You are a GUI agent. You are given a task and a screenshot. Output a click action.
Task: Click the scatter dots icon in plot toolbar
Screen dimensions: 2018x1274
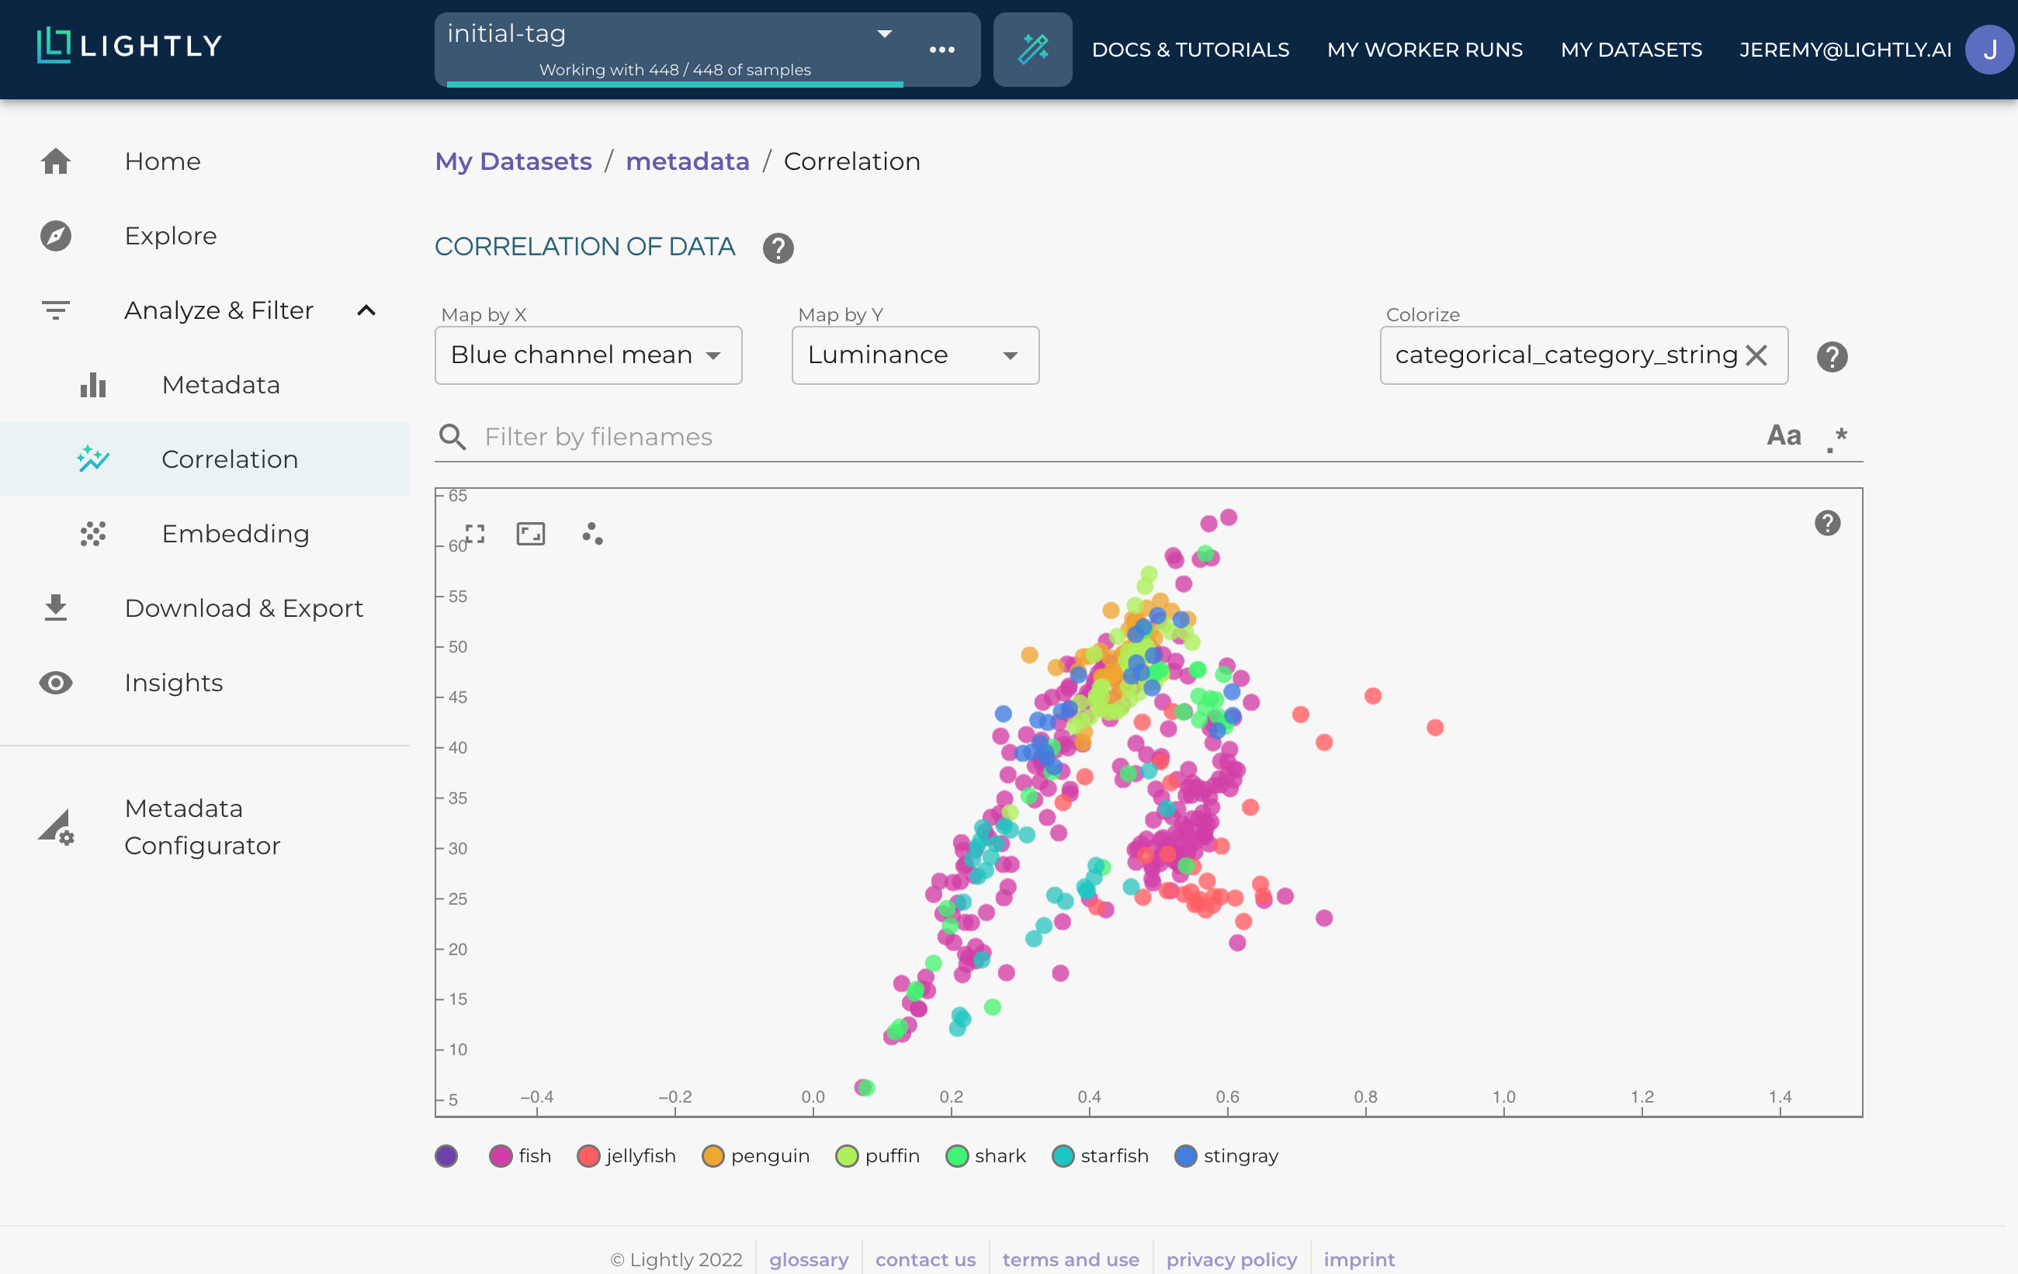592,534
